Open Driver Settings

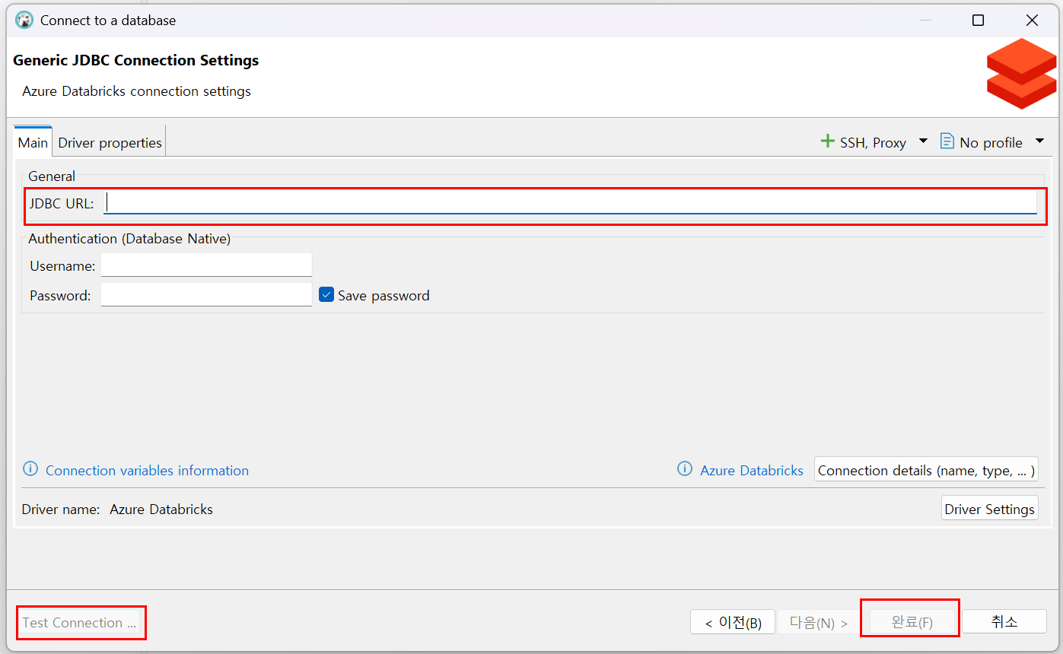(x=989, y=509)
